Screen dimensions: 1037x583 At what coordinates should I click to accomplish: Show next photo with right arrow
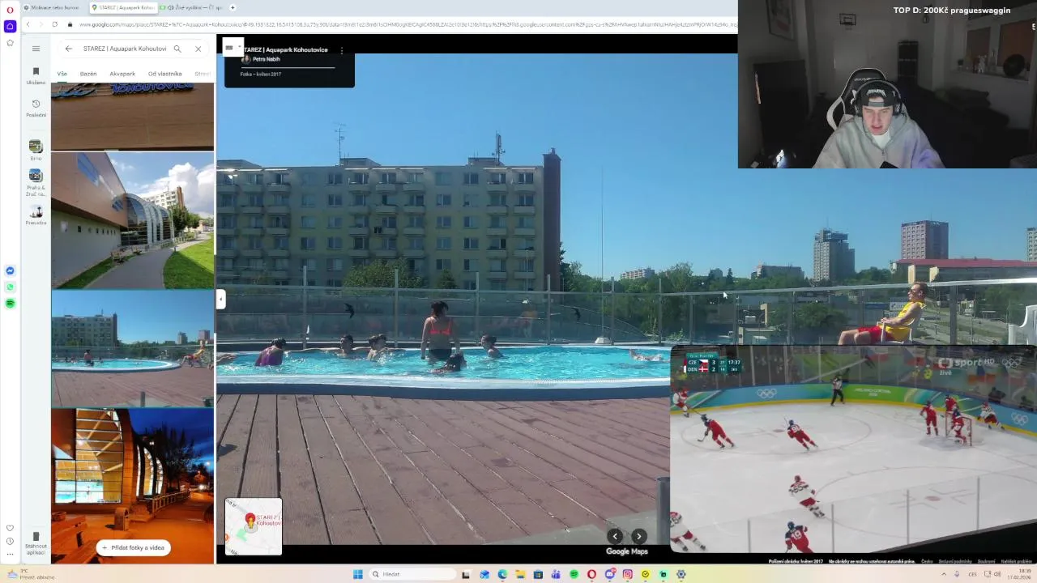(x=639, y=536)
